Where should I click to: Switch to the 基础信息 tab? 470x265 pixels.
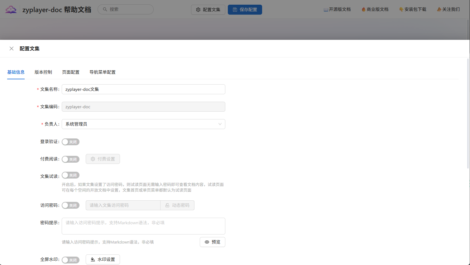[x=16, y=72]
